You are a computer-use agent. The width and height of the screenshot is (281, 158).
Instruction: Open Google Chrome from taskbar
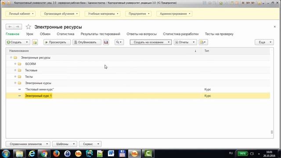tap(44, 154)
